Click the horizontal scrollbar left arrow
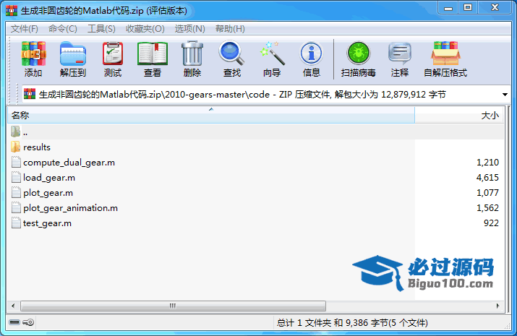Viewport: 517px width, 336px height. [x=13, y=306]
